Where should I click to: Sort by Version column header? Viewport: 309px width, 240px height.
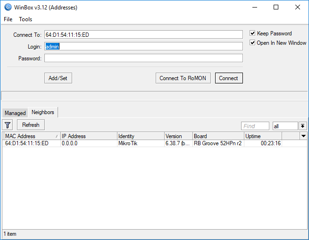[178, 136]
